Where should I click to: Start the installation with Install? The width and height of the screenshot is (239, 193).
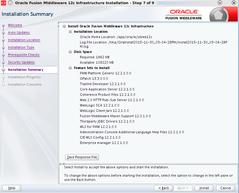click(x=204, y=188)
